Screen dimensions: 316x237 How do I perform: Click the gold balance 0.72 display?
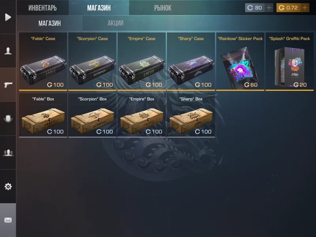288,8
